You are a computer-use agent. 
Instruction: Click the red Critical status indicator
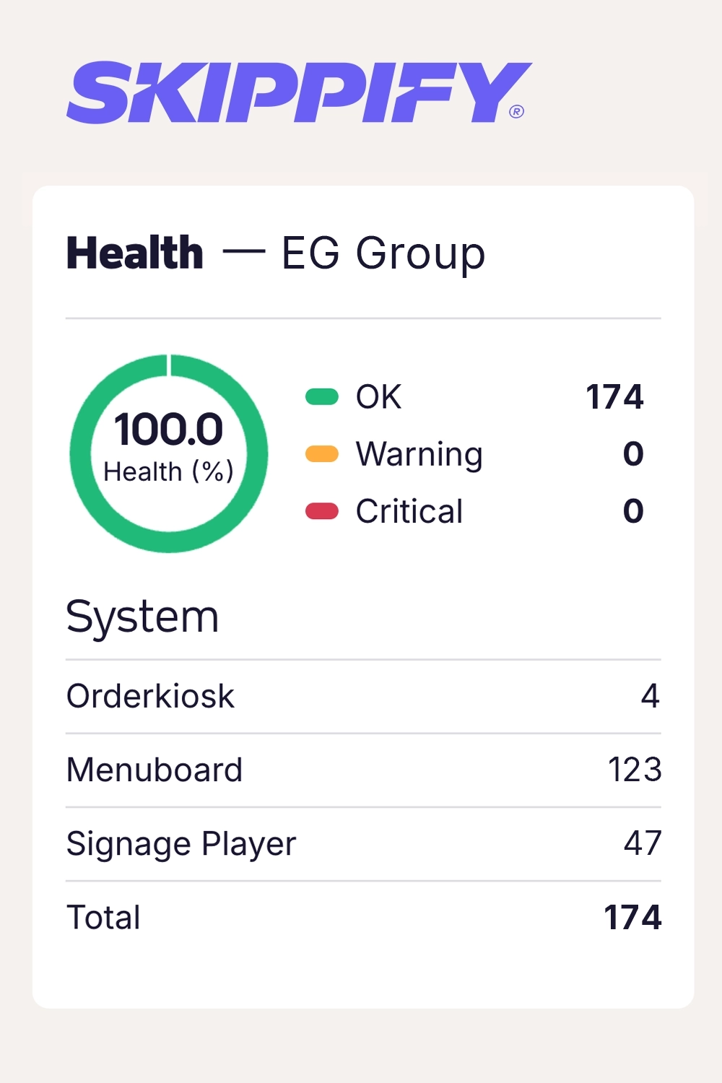[x=322, y=511]
